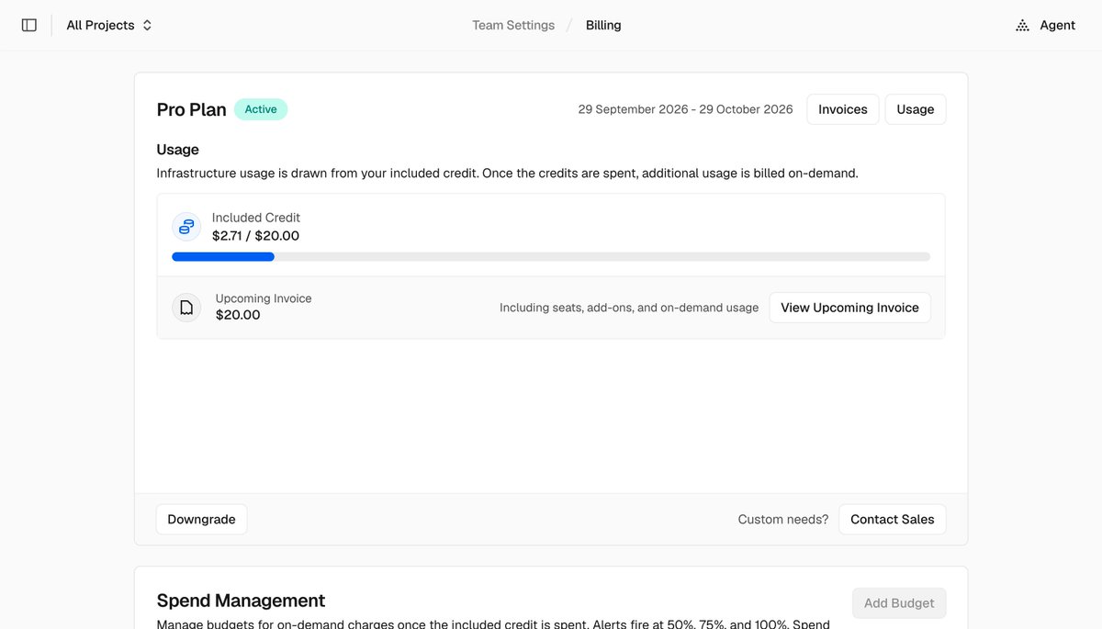Click the Upcoming Invoice document icon
The image size is (1102, 629).
pos(186,308)
